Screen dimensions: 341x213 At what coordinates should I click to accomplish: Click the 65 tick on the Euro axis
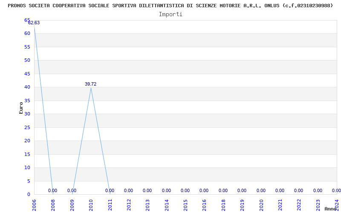point(27,20)
